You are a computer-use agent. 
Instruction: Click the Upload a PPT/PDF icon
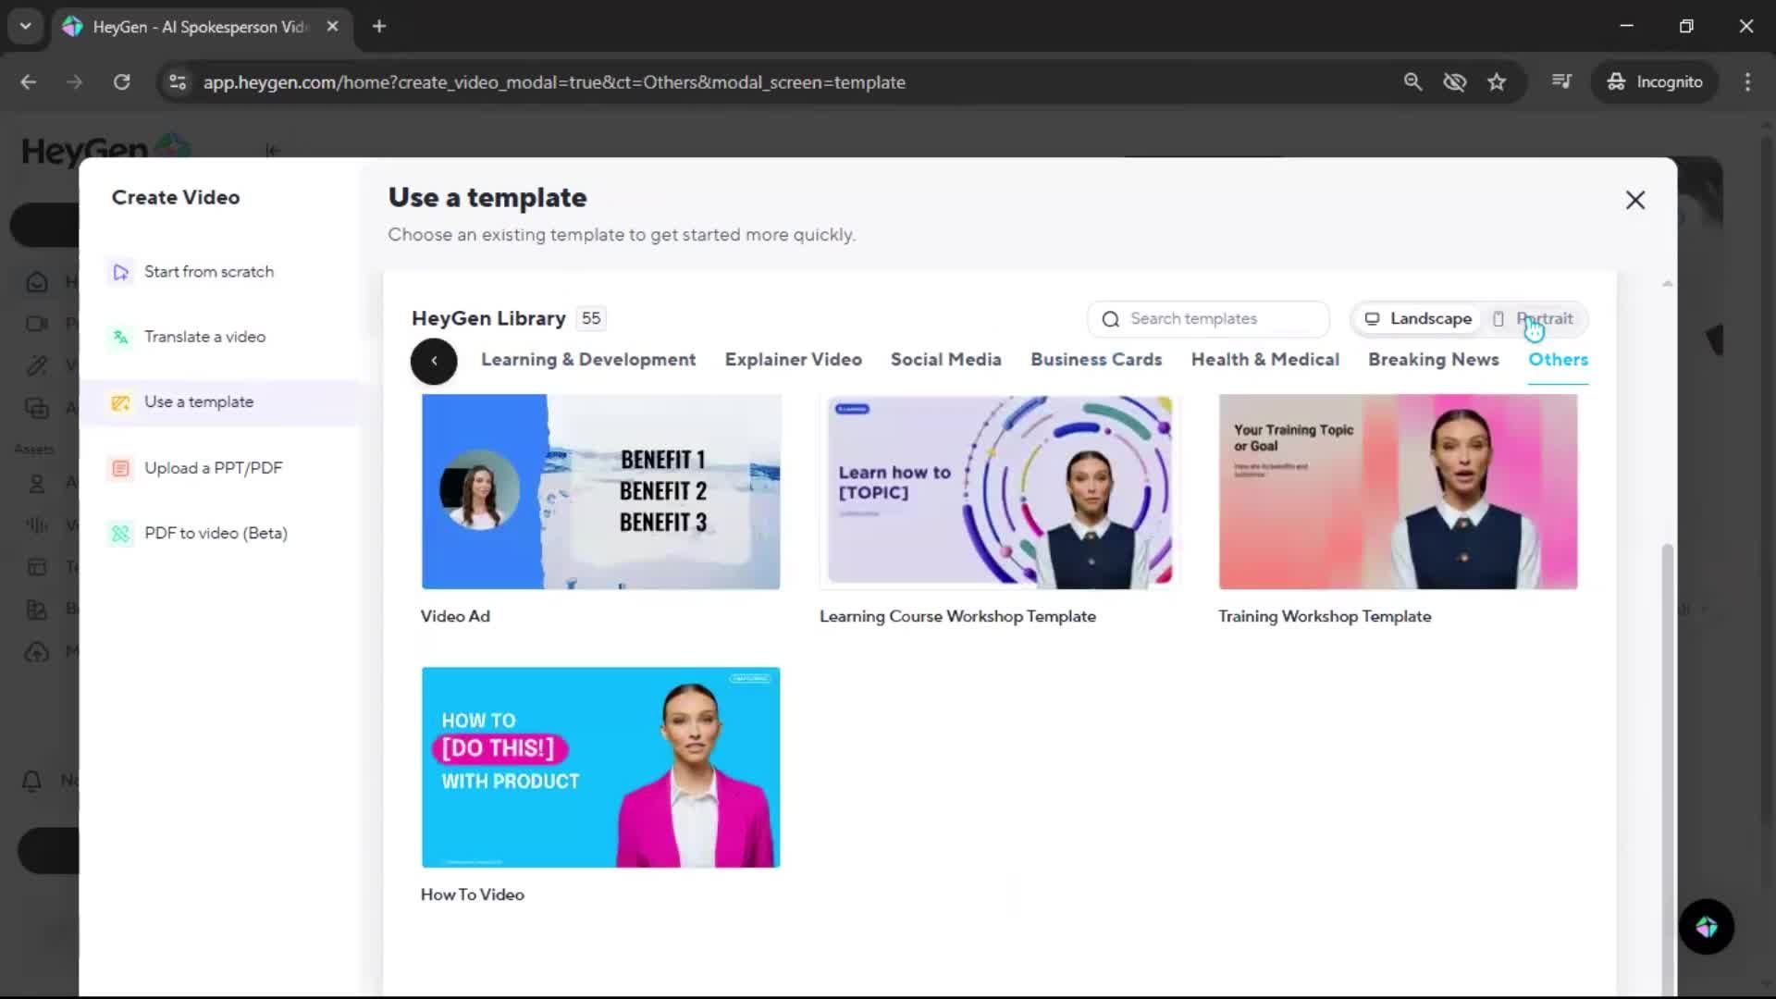[x=120, y=468]
